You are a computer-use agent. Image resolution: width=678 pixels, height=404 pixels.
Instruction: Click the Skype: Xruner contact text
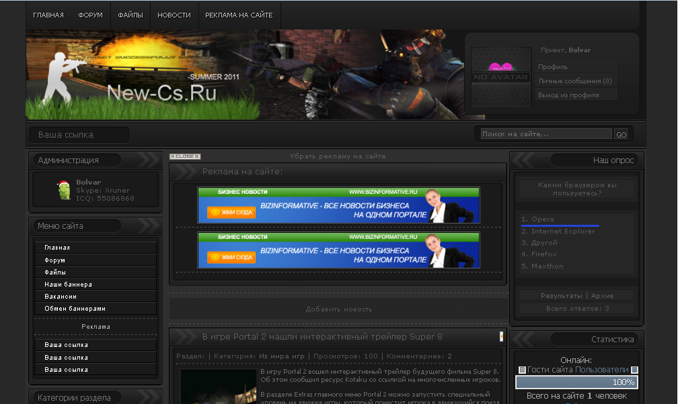point(102,191)
